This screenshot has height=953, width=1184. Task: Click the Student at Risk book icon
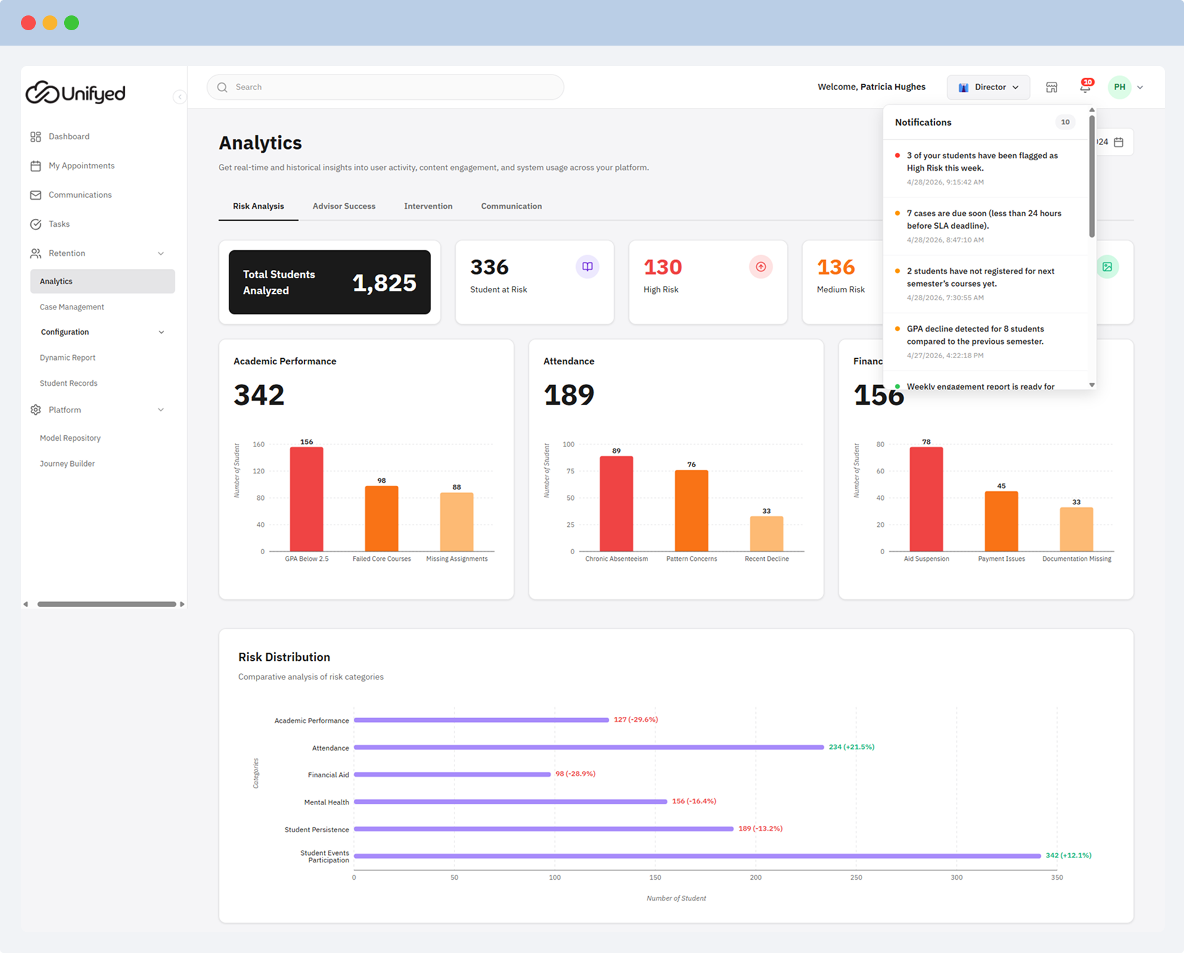click(x=588, y=267)
